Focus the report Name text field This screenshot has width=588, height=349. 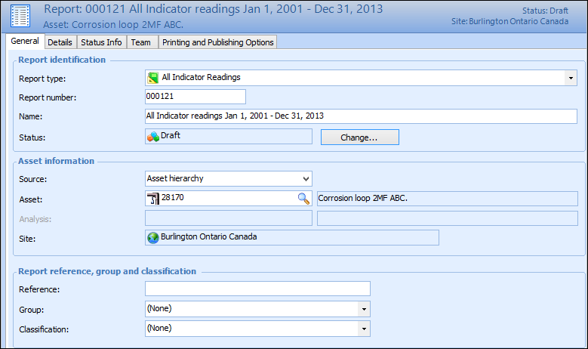pyautogui.click(x=361, y=116)
